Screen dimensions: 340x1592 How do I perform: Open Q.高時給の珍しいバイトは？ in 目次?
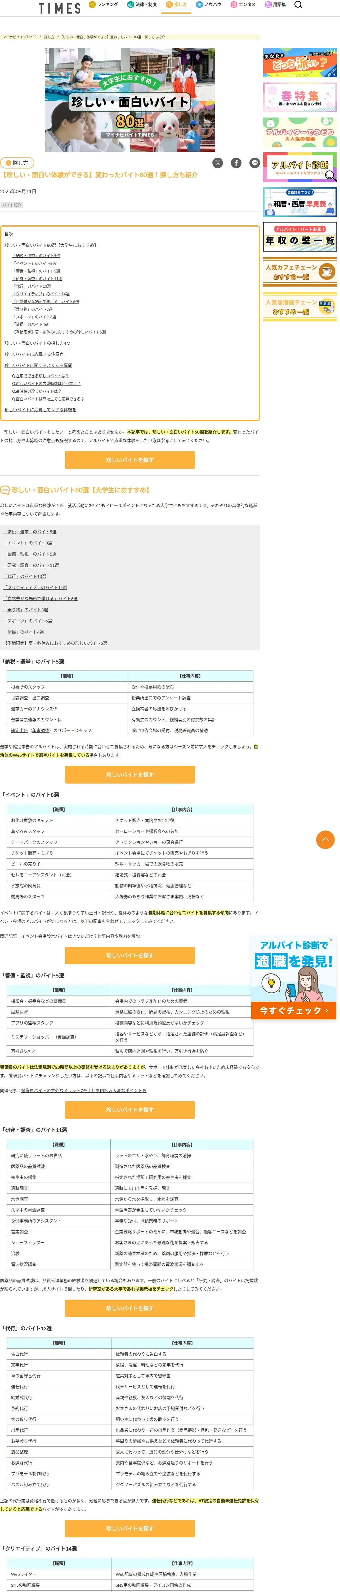click(37, 391)
